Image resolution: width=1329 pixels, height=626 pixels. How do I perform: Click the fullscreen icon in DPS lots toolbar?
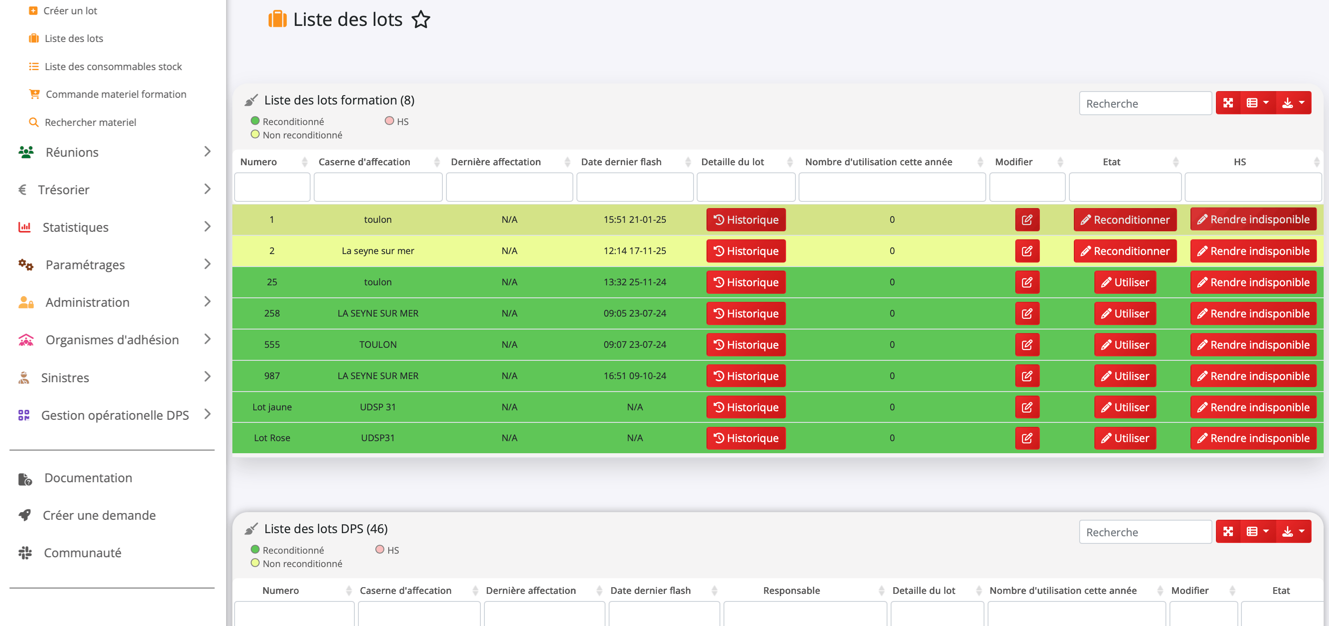(1228, 532)
